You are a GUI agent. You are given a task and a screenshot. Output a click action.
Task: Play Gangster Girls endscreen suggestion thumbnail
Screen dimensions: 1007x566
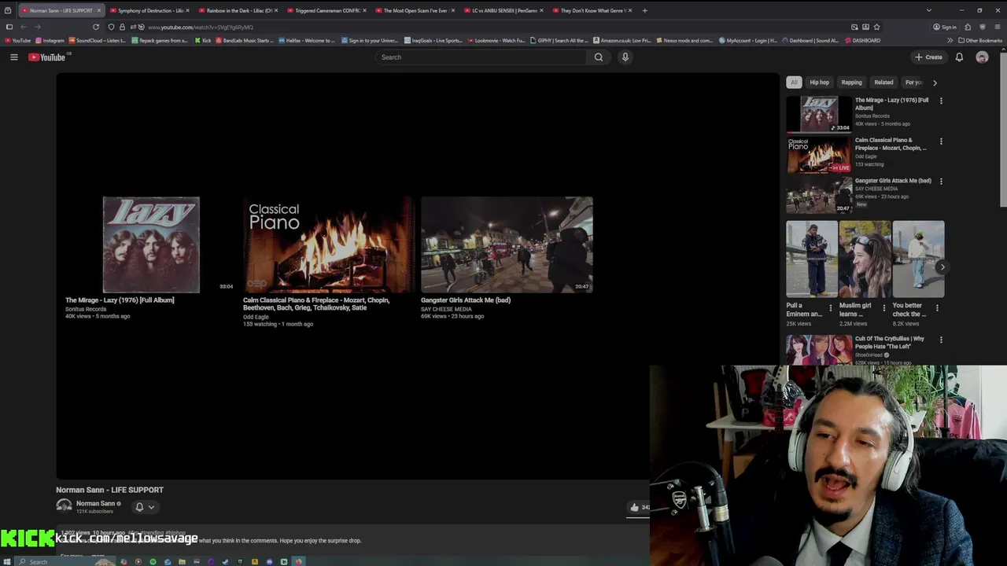tap(507, 244)
